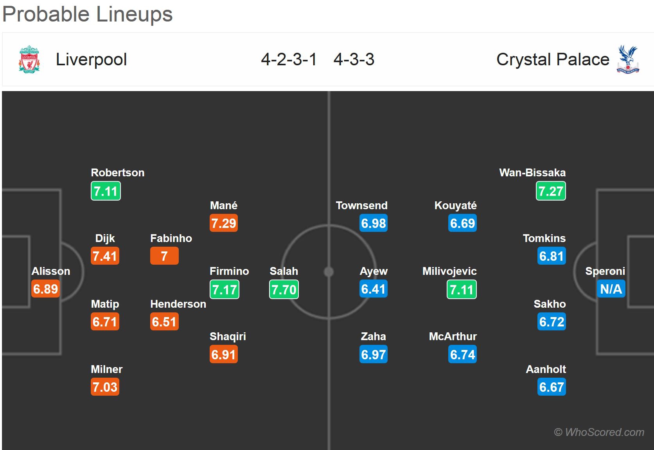
Task: Select Ayew's 6.41 rating badge
Action: tap(374, 289)
